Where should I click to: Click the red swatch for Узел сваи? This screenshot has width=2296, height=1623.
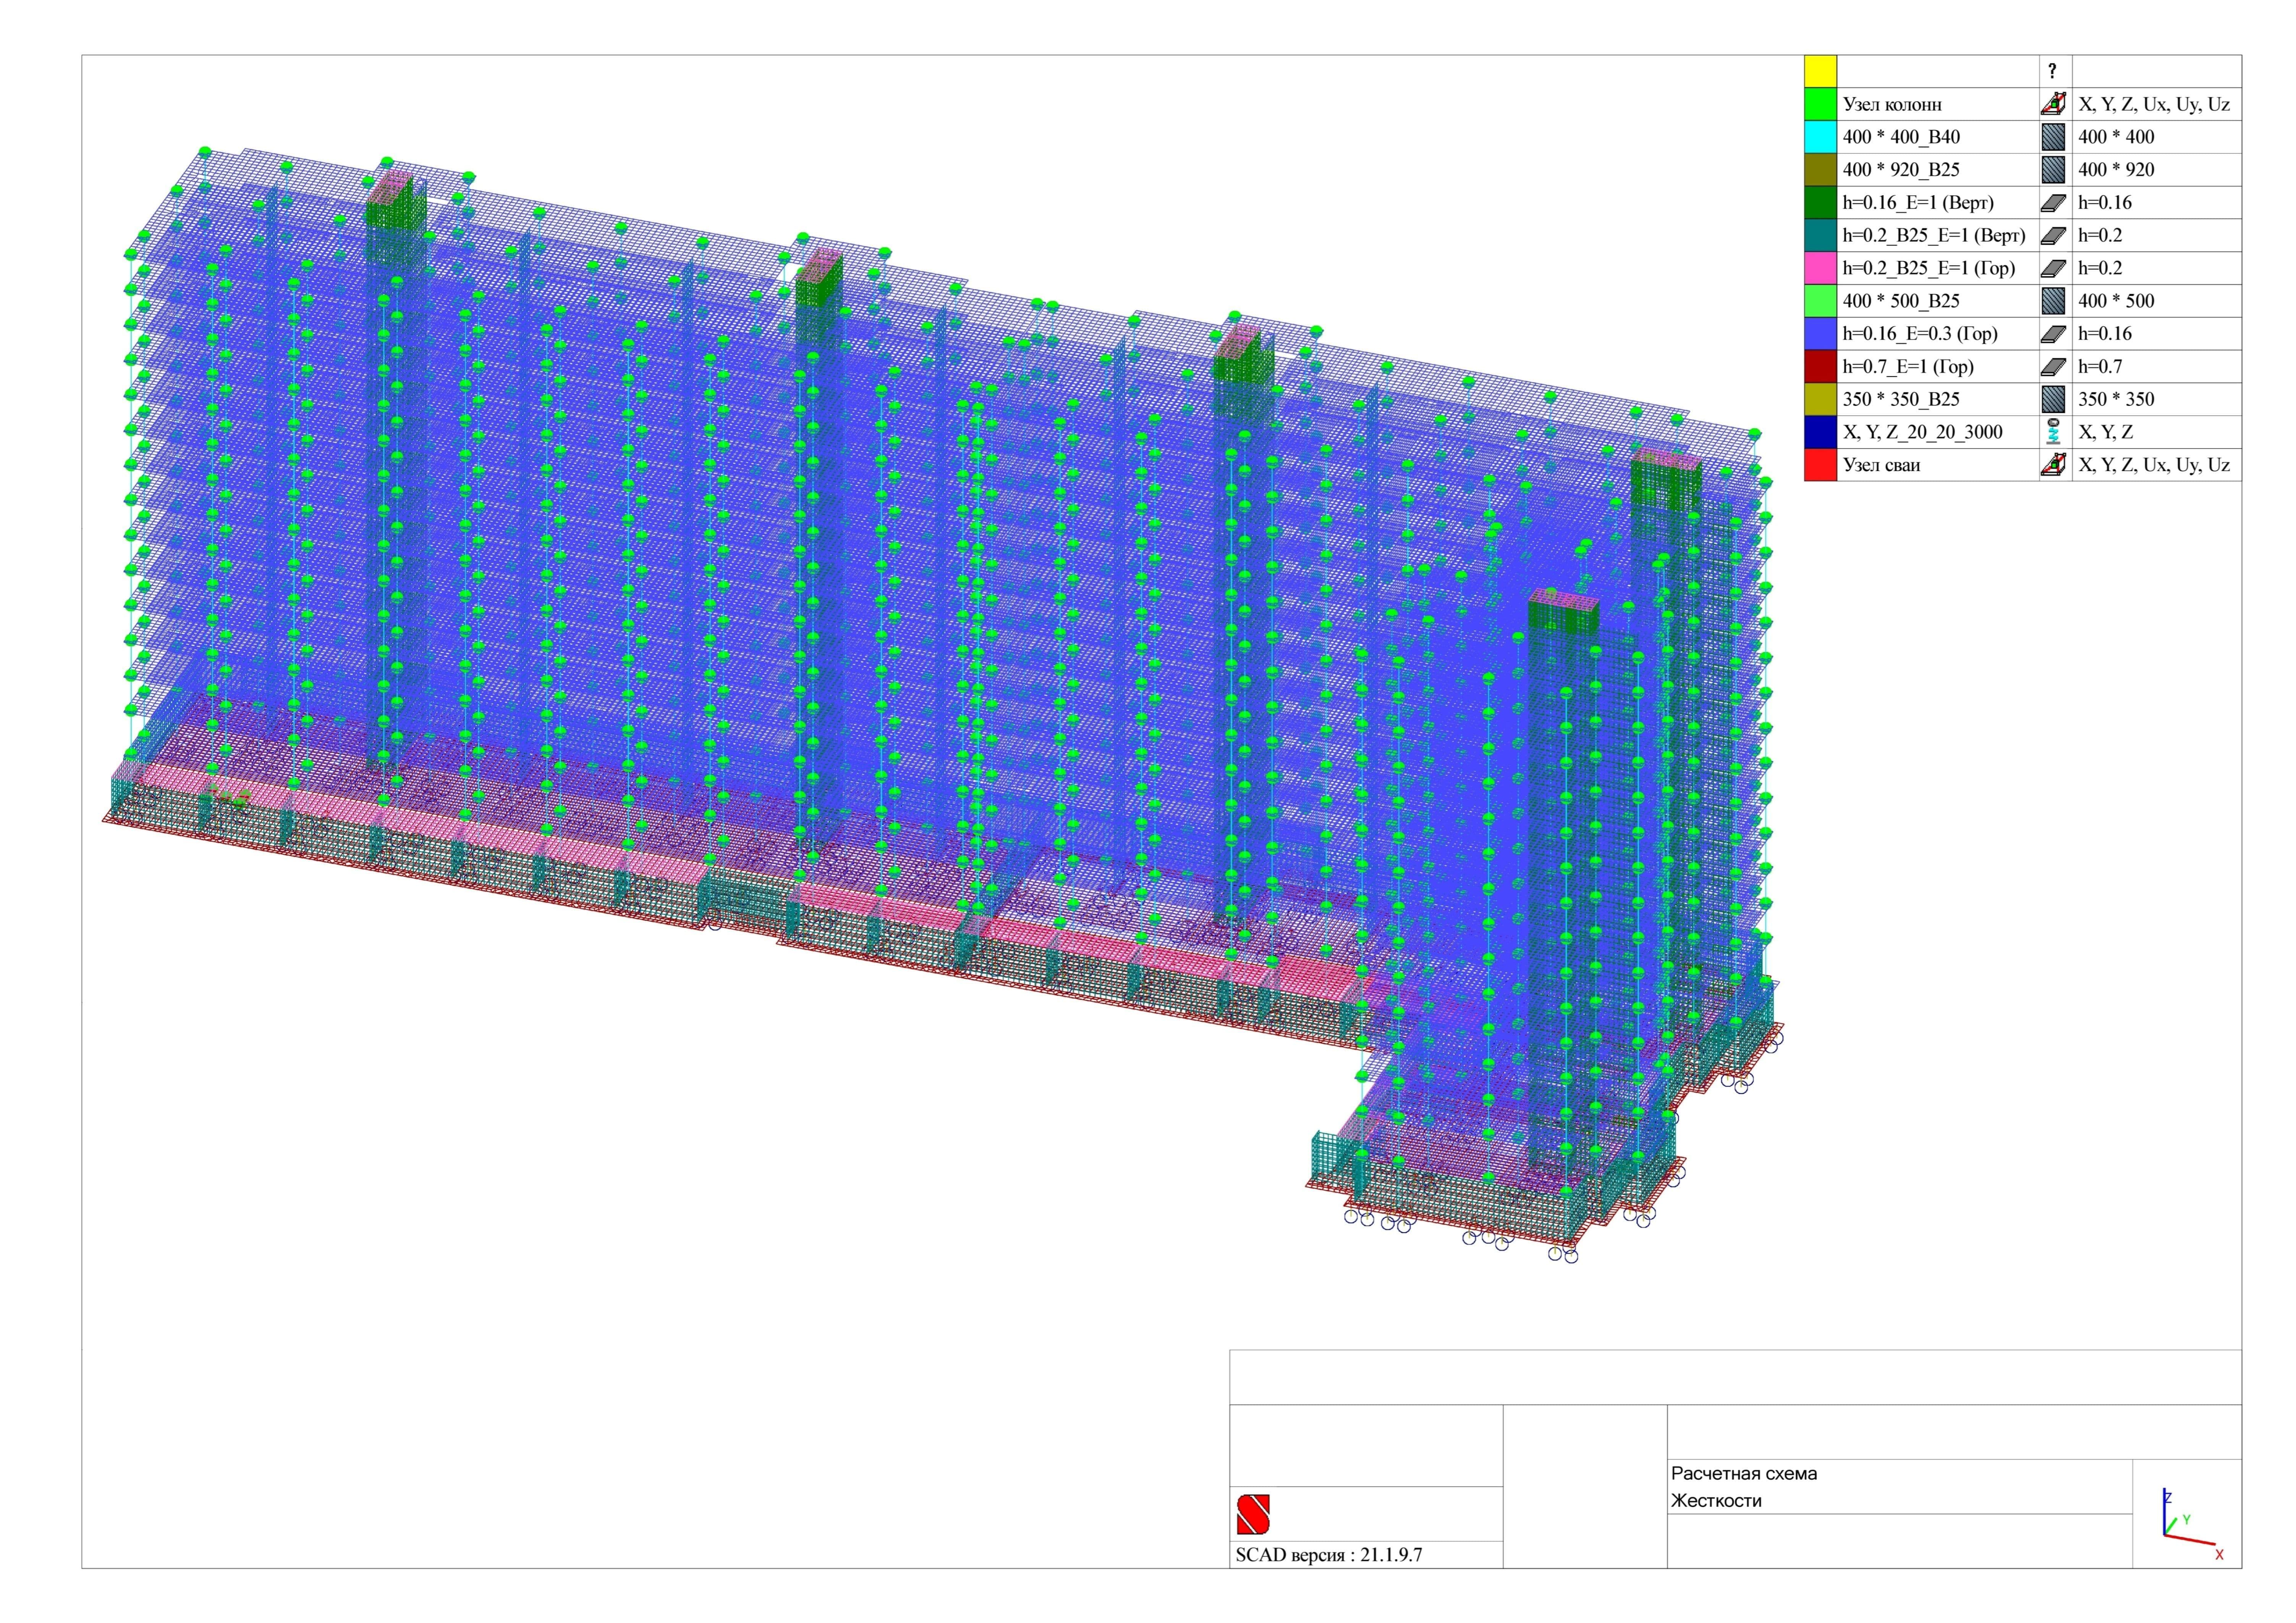pyautogui.click(x=1820, y=465)
